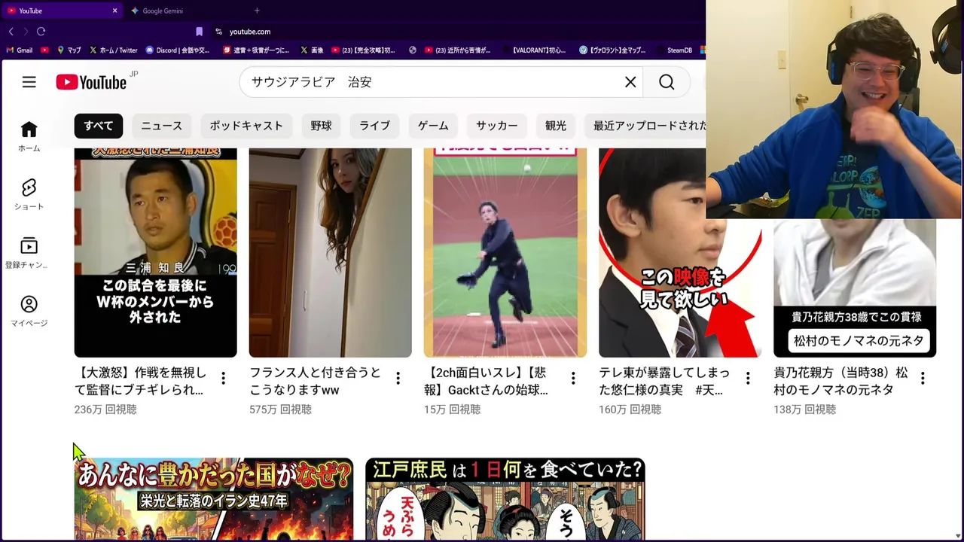Viewport: 964px width, 542px height.
Task: Open options menu for テレ東が暴露してしまった short
Action: tap(748, 378)
